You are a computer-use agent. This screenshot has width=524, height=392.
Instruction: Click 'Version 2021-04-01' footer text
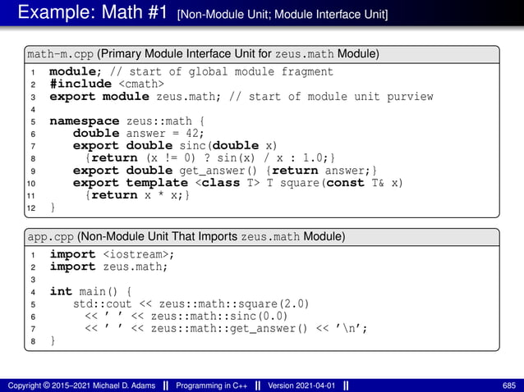[x=301, y=385]
